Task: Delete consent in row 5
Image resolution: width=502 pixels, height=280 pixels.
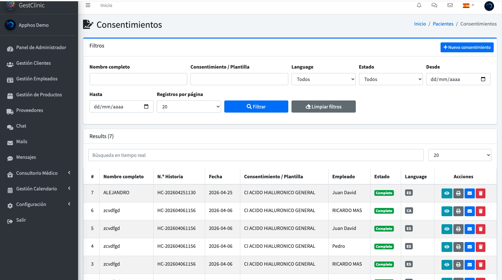Action: tap(481, 229)
